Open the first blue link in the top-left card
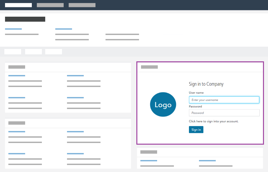 (17, 76)
